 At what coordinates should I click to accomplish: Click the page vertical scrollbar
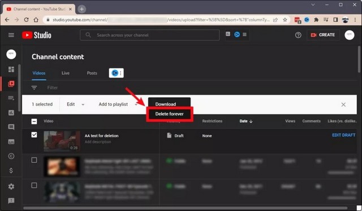(359, 59)
